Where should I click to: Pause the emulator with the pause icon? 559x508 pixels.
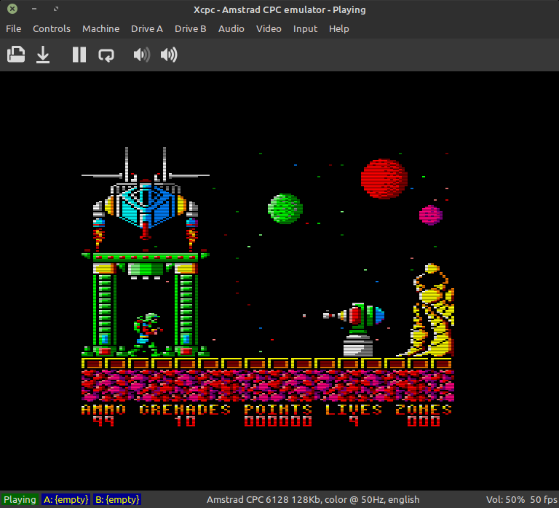tap(79, 55)
